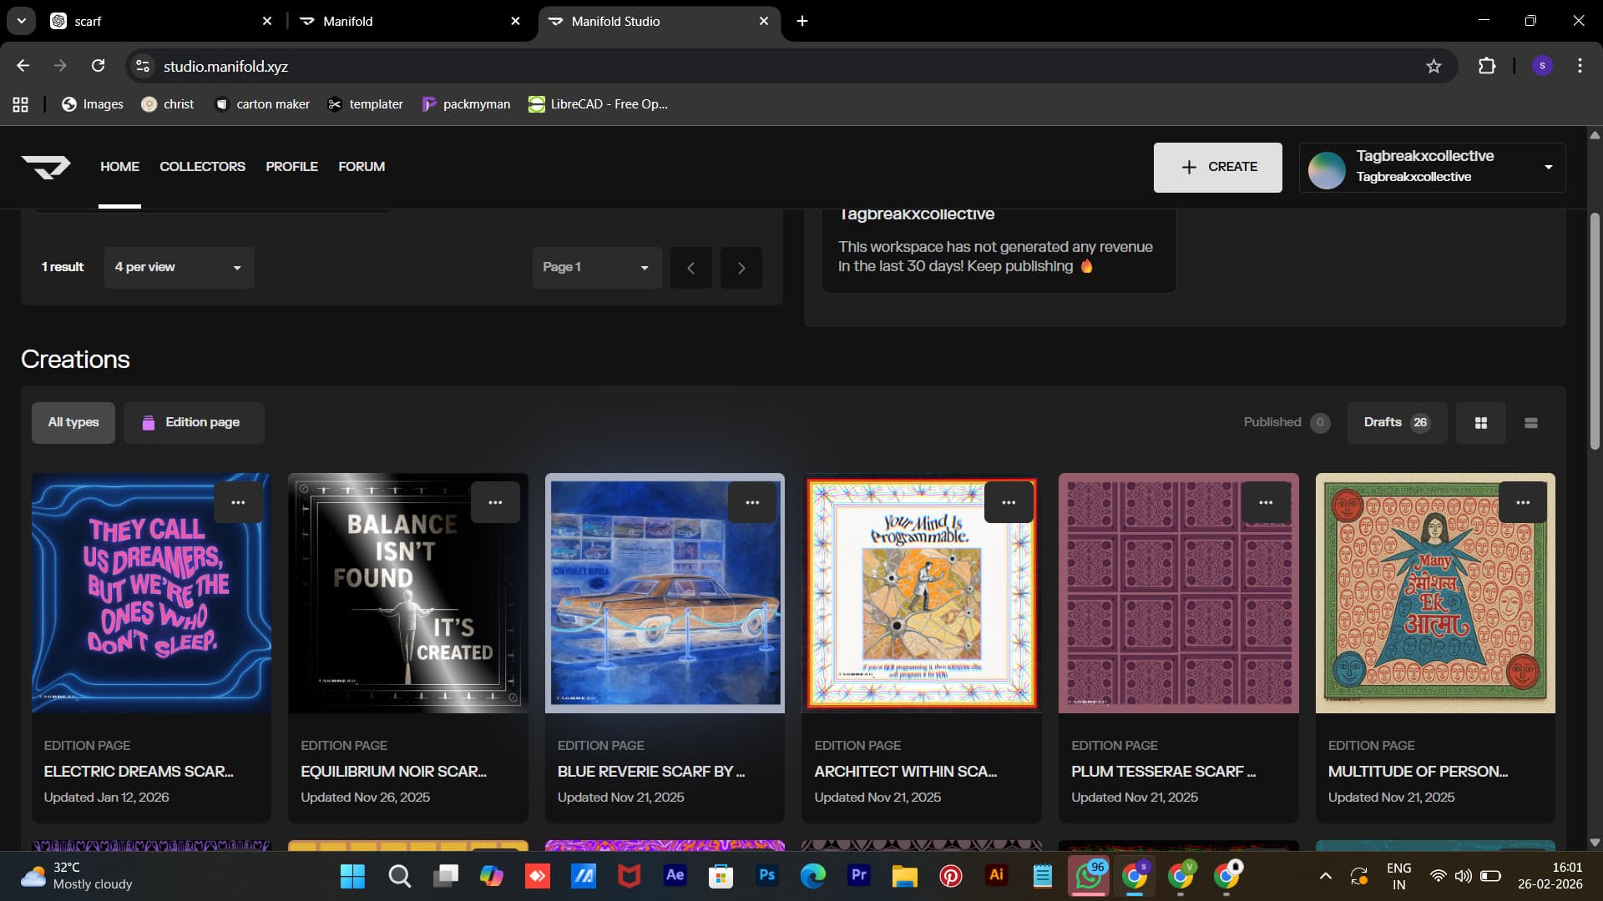Go to the FORUM nav tab

tap(361, 167)
